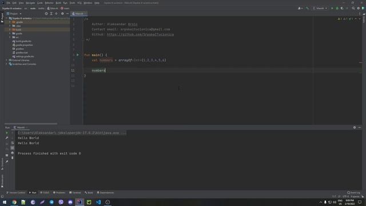The height and width of the screenshot is (206, 366).
Task: Click the print icon in the Run panel
Action: [13, 153]
